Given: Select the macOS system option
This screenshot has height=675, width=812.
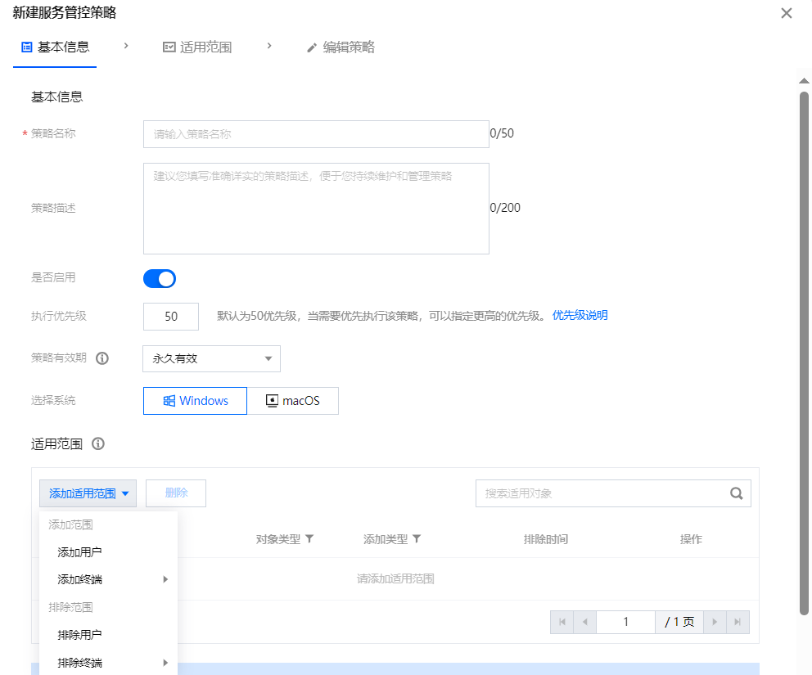Looking at the screenshot, I should 292,401.
